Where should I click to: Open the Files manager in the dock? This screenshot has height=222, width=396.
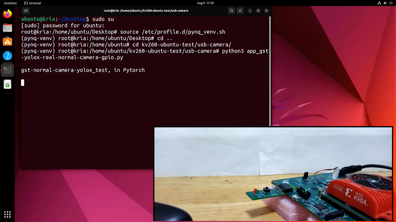7,28
